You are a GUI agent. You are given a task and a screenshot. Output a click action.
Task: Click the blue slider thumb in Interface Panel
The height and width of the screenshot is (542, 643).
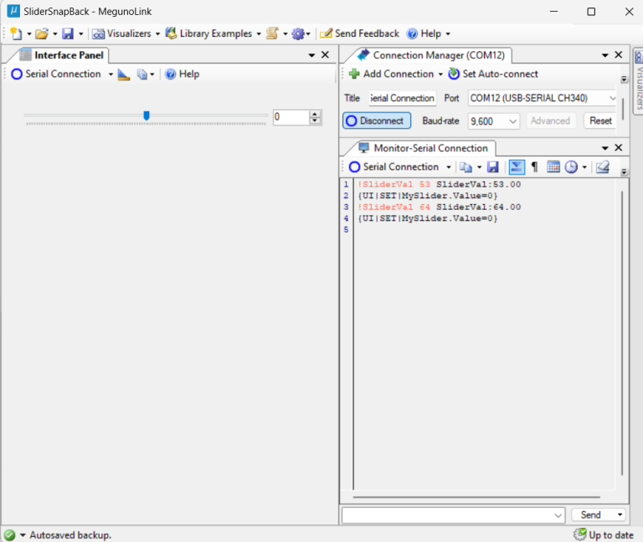coord(147,116)
